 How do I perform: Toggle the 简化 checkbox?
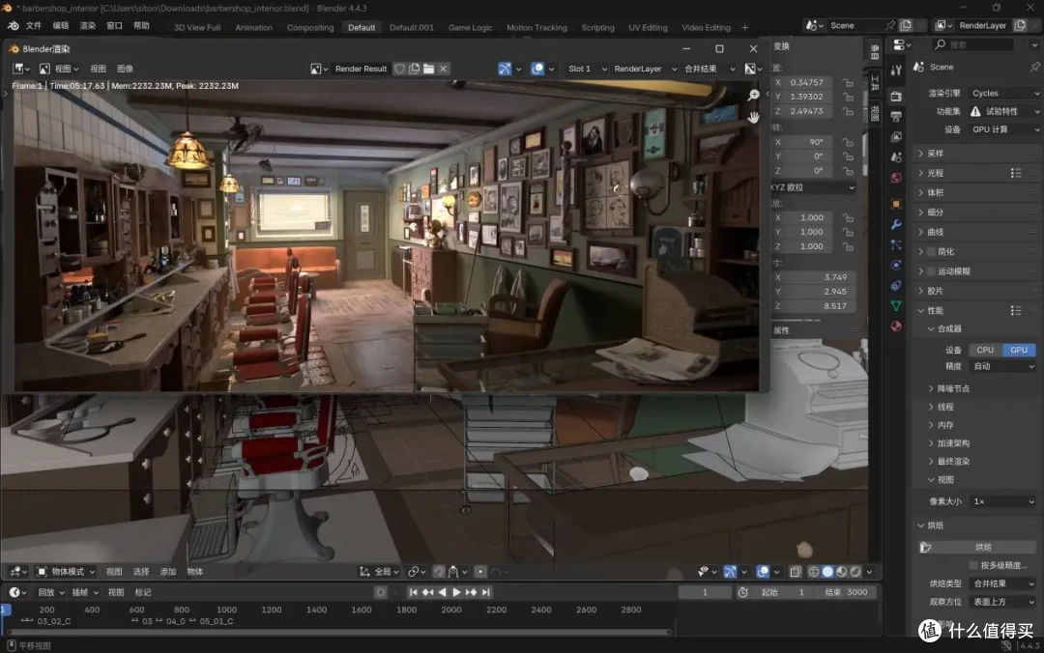pyautogui.click(x=931, y=251)
